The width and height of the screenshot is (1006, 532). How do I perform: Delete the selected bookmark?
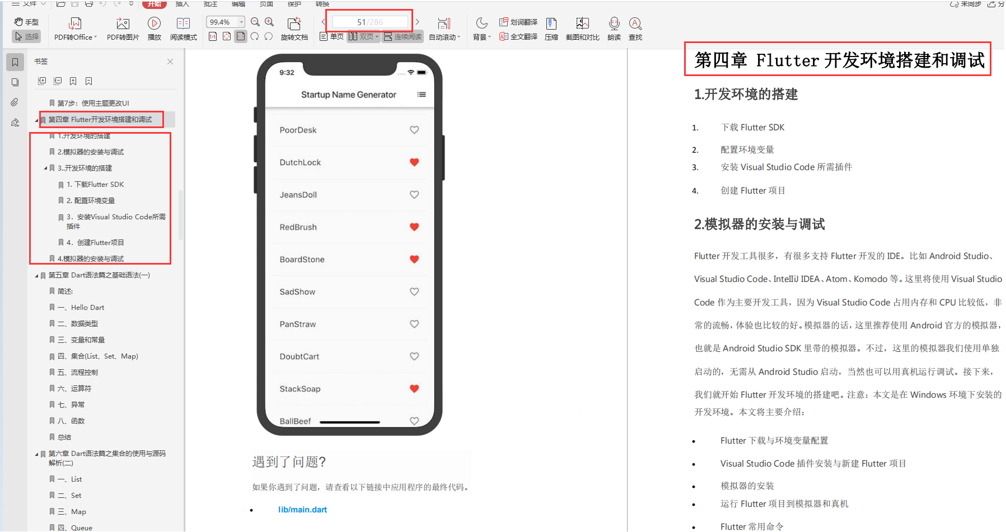coord(89,81)
